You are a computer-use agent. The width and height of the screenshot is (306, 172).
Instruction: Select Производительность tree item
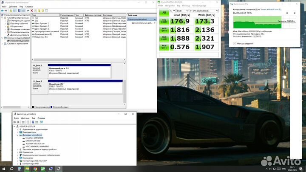coord(19,32)
